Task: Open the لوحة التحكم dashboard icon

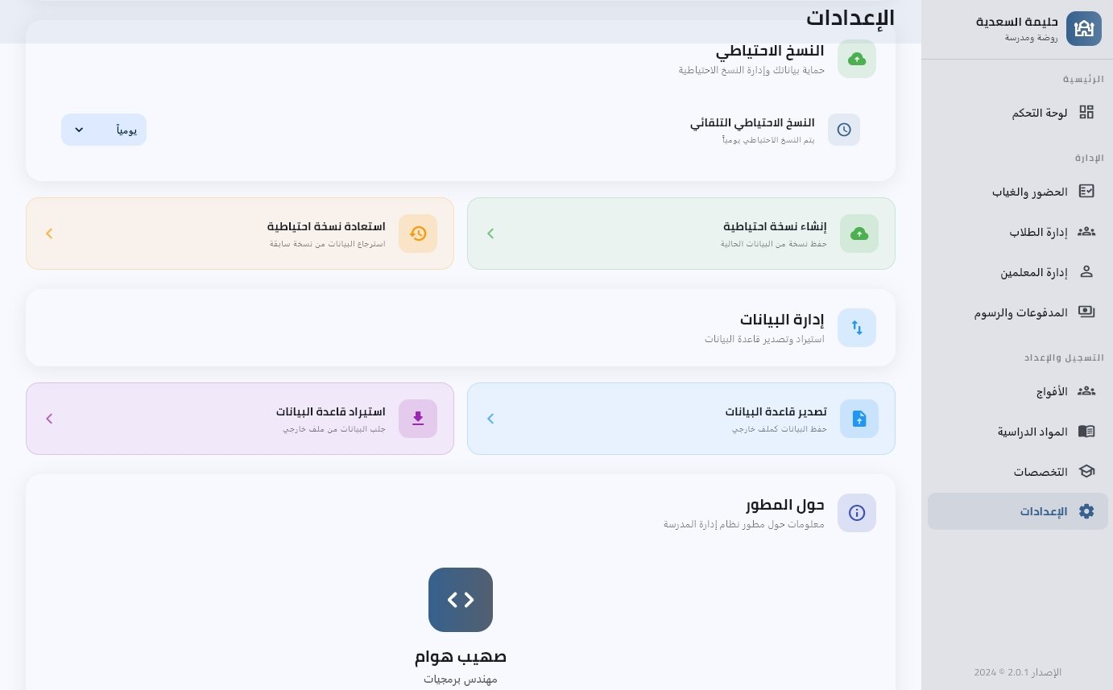Action: tap(1086, 112)
